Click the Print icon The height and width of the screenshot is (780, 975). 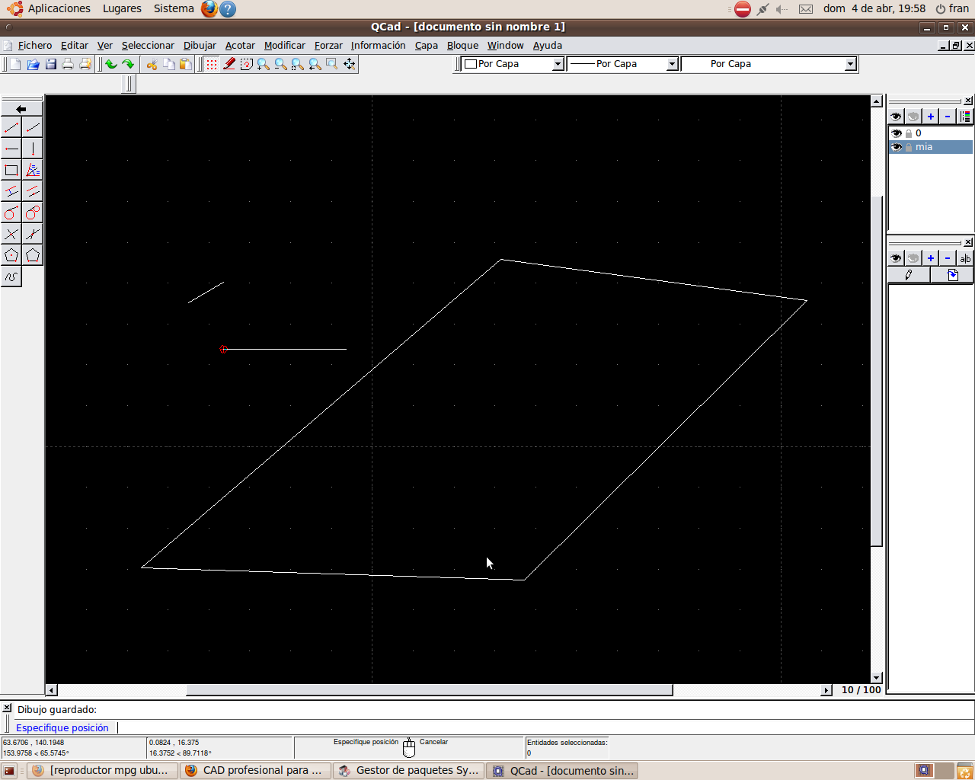click(x=68, y=64)
